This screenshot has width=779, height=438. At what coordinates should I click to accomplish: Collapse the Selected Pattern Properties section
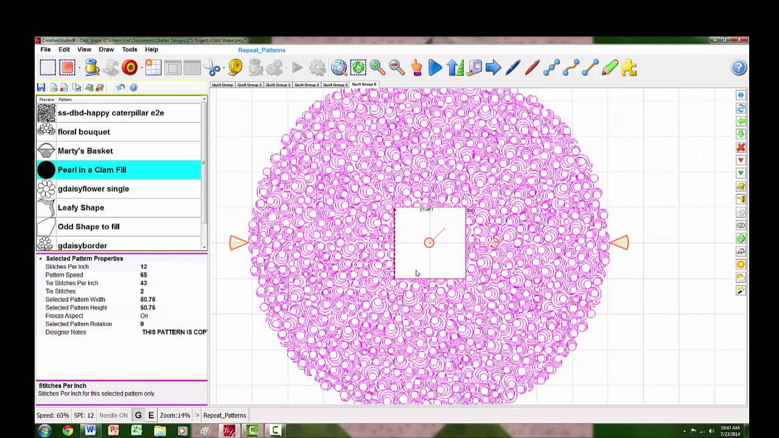41,259
